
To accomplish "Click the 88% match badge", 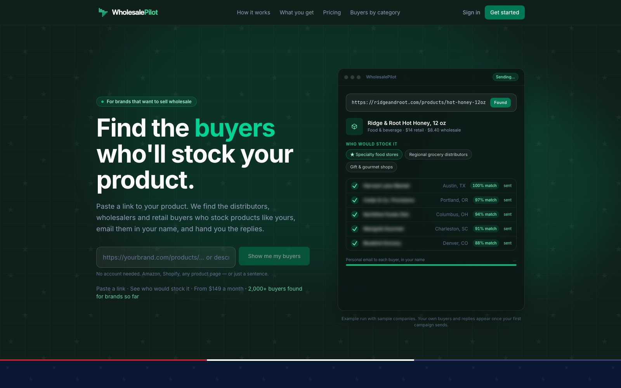I will (x=486, y=243).
